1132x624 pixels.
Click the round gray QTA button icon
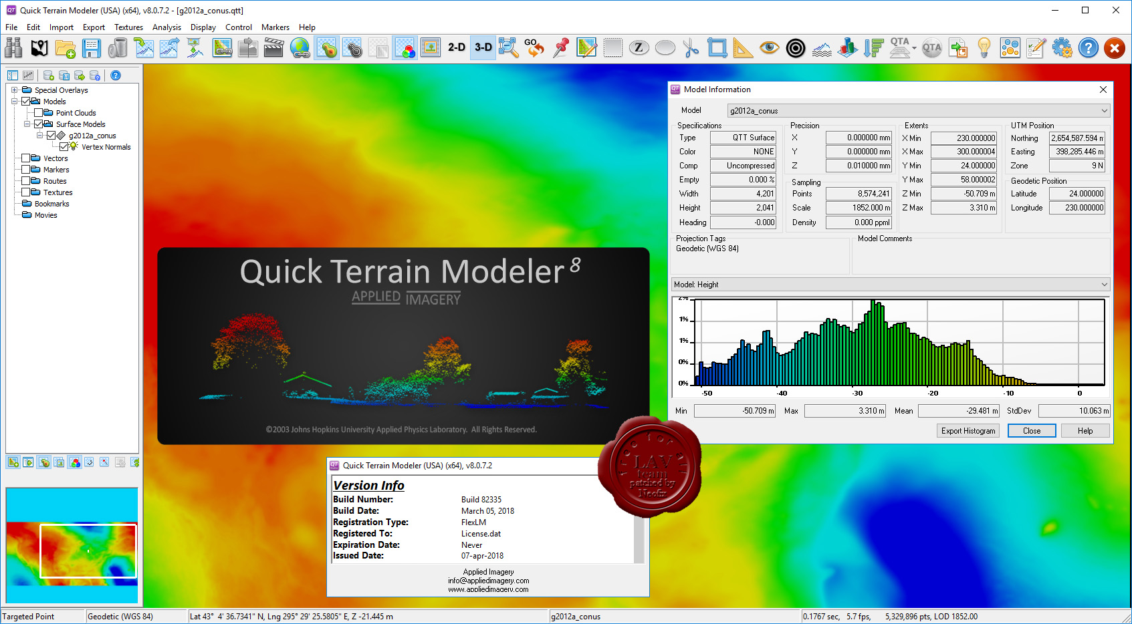pos(931,48)
